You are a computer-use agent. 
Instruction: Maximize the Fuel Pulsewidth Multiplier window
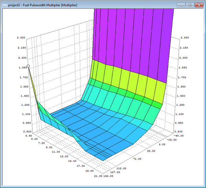coord(190,5)
